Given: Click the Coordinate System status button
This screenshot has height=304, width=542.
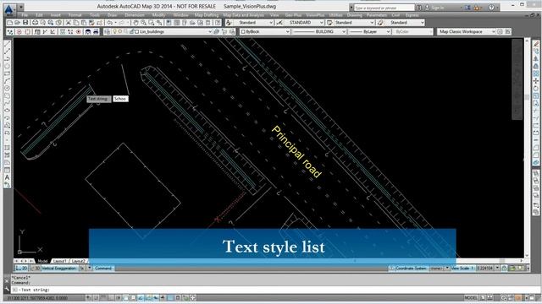Looking at the screenshot, I should pyautogui.click(x=408, y=269).
